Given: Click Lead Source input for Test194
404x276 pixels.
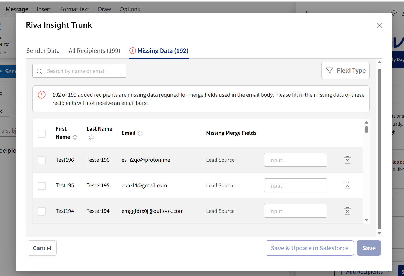Looking at the screenshot, I should pyautogui.click(x=296, y=211).
